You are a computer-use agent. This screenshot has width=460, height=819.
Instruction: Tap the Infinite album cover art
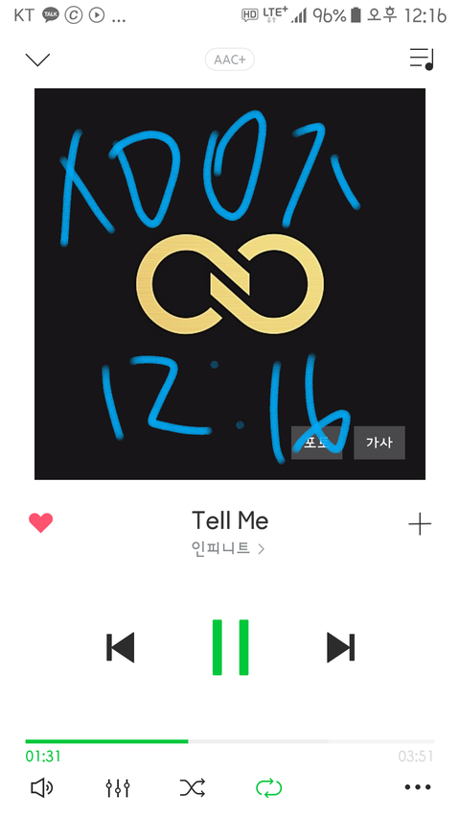coord(229,283)
